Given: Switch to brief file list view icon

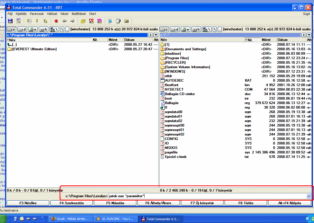Looking at the screenshot, I should coord(29,21).
